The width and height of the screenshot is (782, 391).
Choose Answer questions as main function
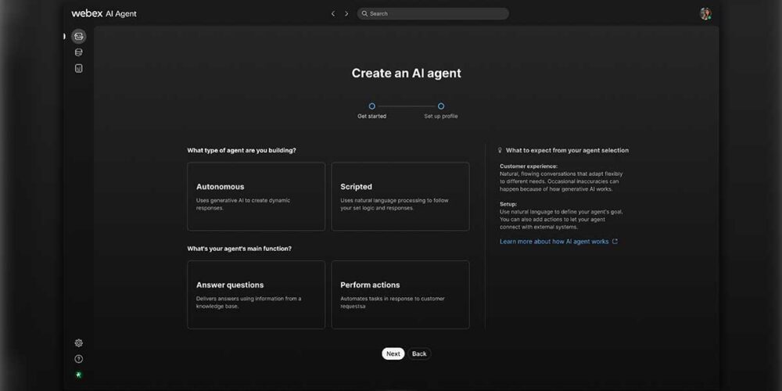pos(256,295)
